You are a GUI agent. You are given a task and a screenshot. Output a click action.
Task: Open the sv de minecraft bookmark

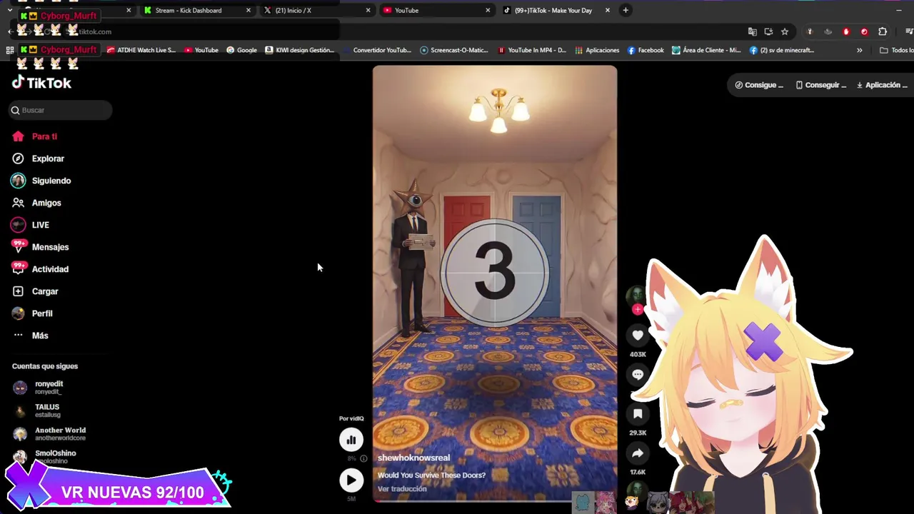[x=781, y=50]
